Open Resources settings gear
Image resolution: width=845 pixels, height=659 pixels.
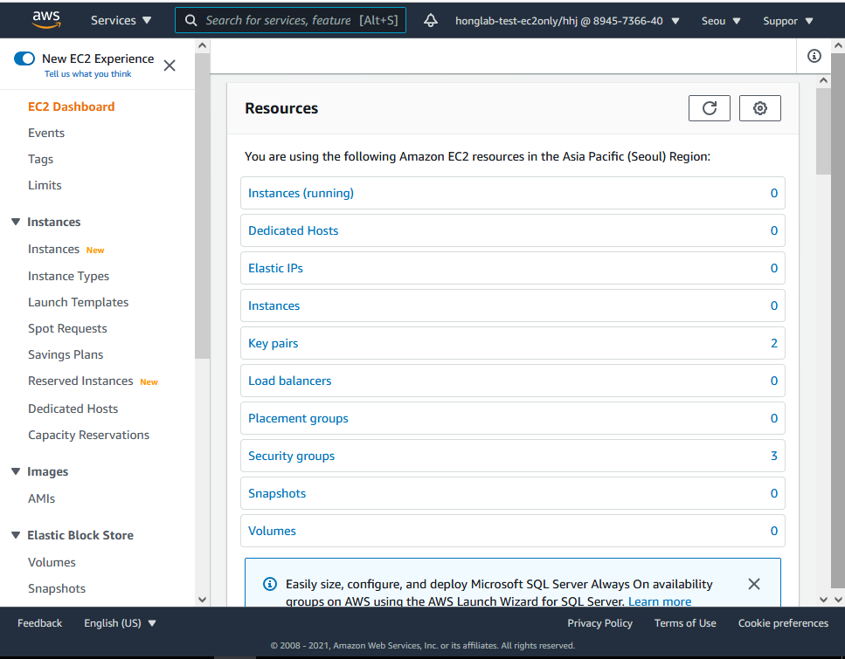(760, 108)
